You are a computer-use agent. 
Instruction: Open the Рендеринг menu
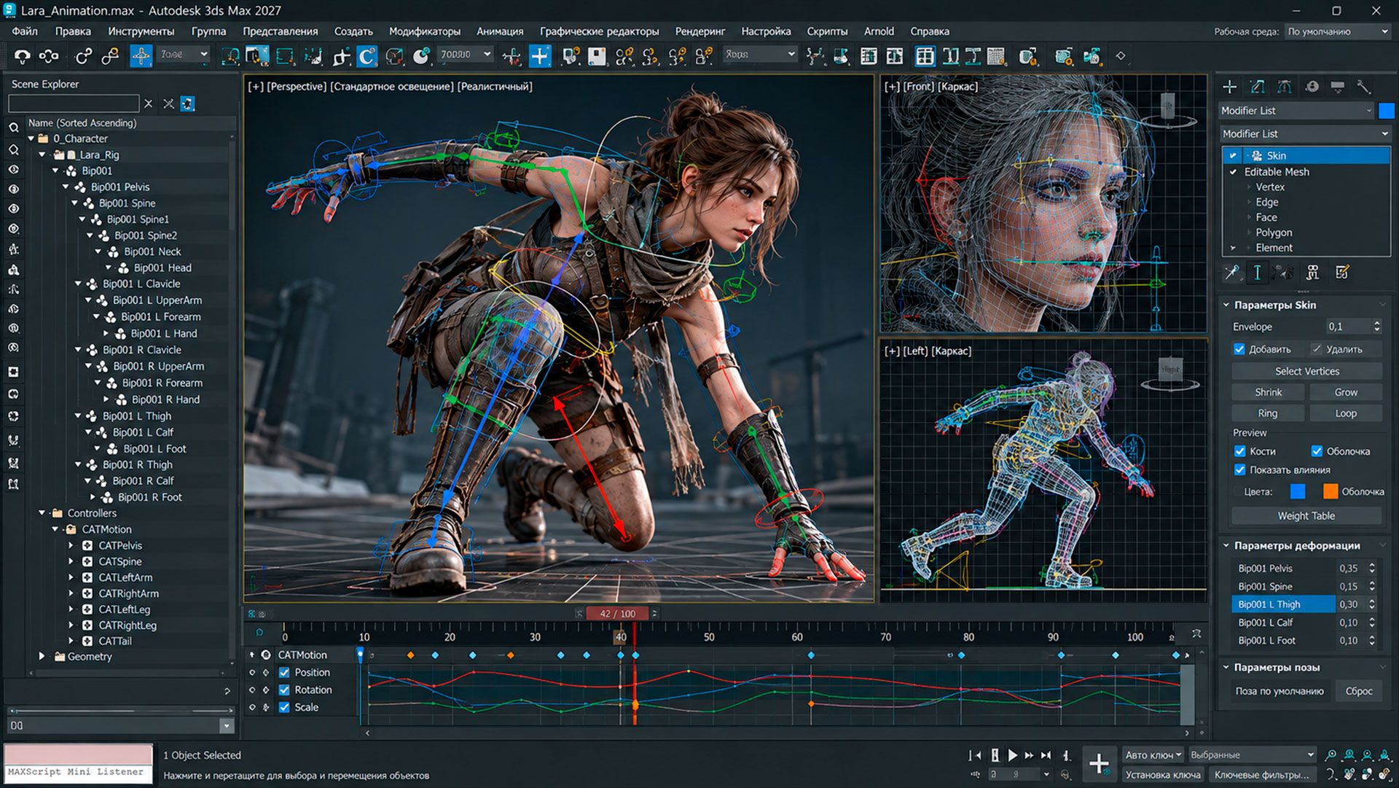699,31
